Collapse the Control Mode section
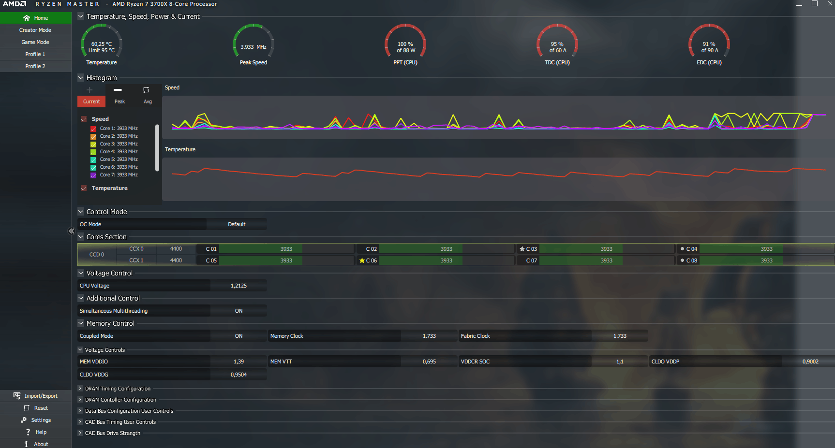The height and width of the screenshot is (448, 835). (x=81, y=211)
